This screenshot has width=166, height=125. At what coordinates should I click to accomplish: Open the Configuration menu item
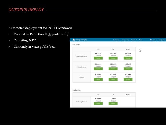tap(162, 40)
